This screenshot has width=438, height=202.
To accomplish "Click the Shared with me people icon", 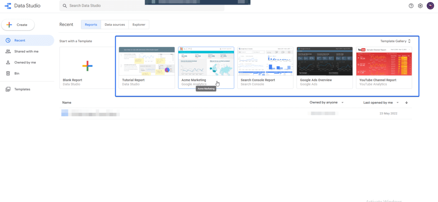I will pos(8,51).
